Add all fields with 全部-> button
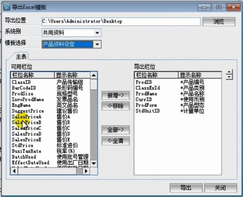The image size is (243, 197). 115,130
